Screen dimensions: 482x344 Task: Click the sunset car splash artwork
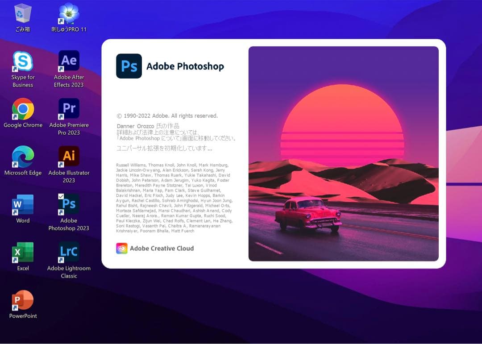coord(343,153)
